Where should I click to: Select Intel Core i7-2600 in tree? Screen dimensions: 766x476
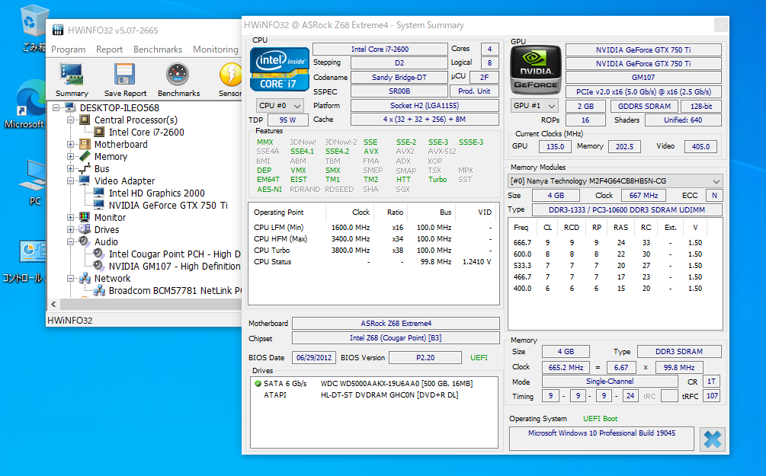tap(146, 133)
